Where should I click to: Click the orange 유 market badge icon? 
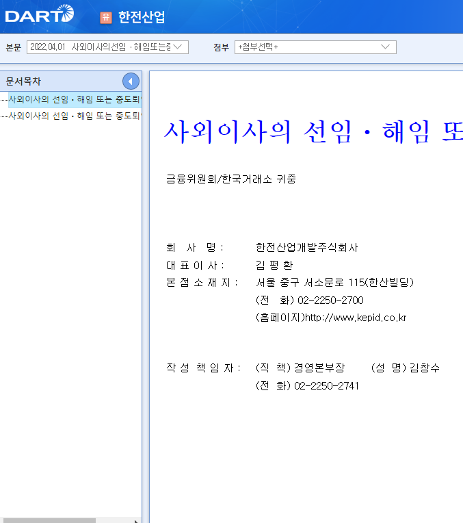pyautogui.click(x=106, y=17)
